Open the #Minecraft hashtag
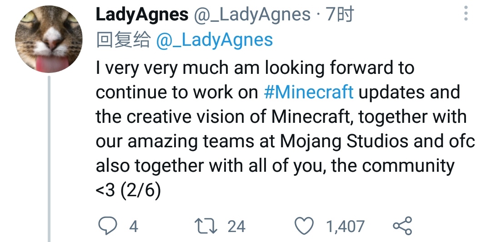This screenshot has width=491, height=242. pyautogui.click(x=309, y=92)
